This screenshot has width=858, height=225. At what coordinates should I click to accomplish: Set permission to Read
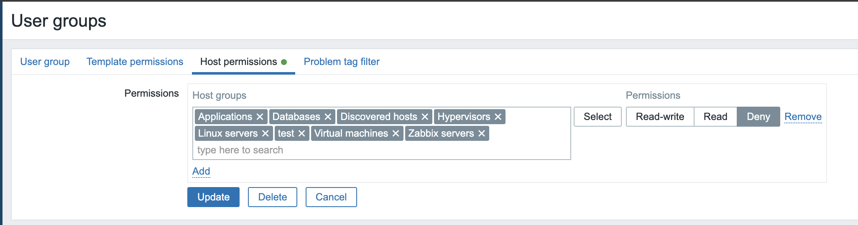715,117
